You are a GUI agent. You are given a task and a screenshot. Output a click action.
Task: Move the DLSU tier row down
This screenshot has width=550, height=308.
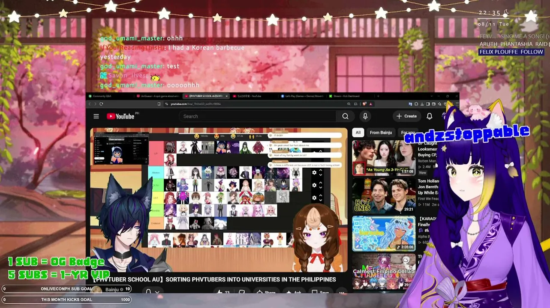tap(321, 187)
